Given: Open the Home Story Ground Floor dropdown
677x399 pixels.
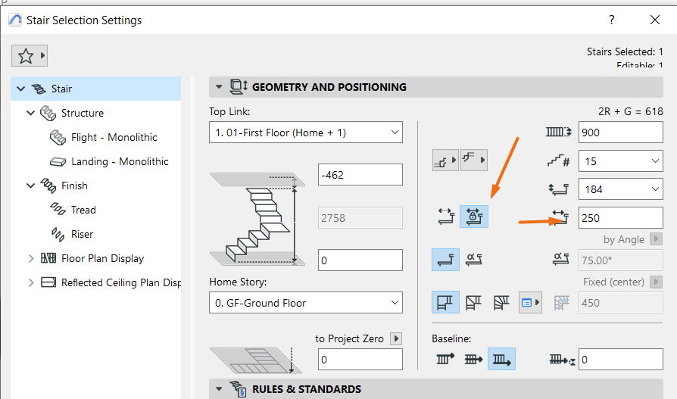Looking at the screenshot, I should [306, 303].
